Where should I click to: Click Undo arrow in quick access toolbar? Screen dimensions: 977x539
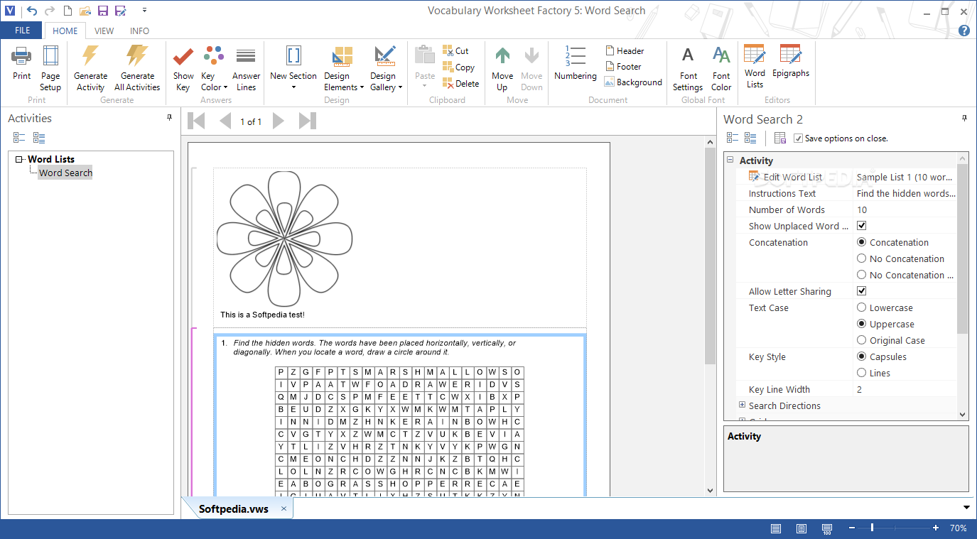pos(31,10)
